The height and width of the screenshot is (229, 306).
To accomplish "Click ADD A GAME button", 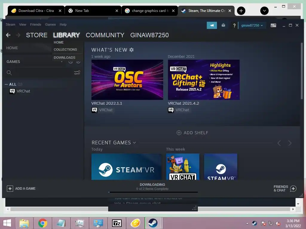I will pyautogui.click(x=21, y=188).
